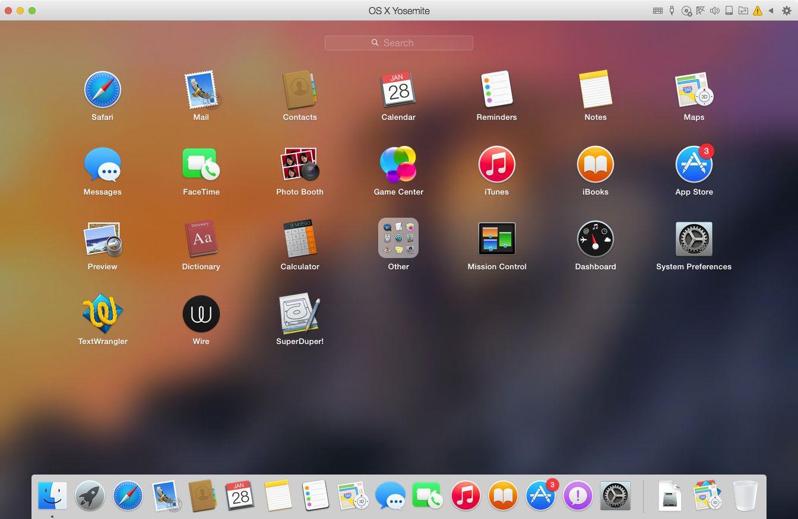Launch the Calculator app
The image size is (798, 519).
299,240
